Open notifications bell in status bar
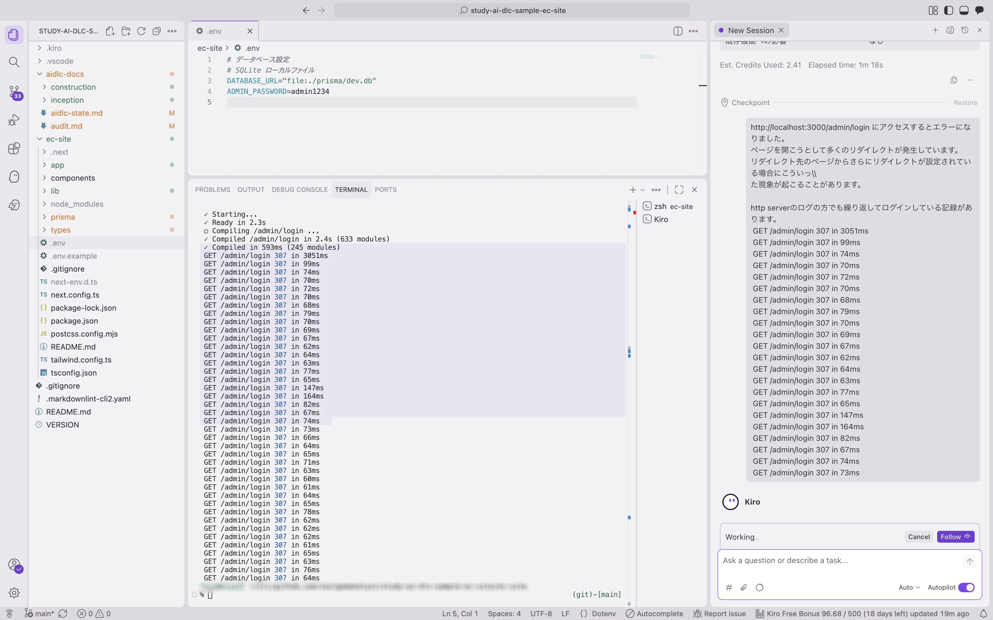 pos(983,614)
